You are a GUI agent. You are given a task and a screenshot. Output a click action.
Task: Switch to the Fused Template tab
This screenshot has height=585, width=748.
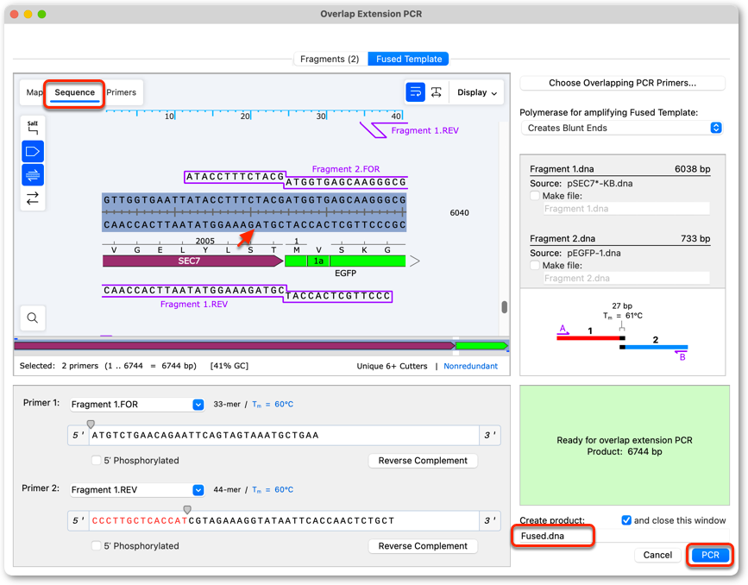[x=409, y=59]
